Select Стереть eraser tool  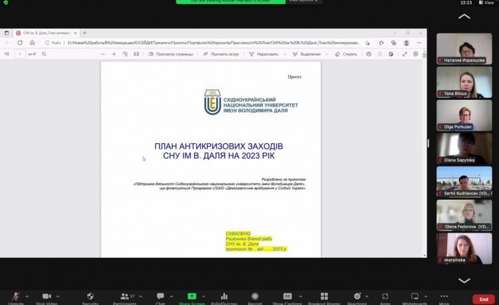tap(346, 54)
